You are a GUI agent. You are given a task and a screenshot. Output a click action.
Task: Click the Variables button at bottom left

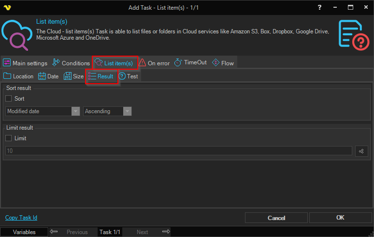[x=24, y=232]
